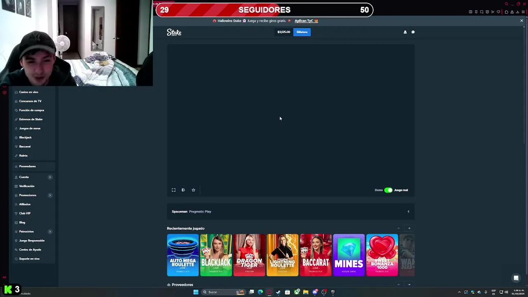528x297 pixels.
Task: Open Sweet Bonanza 1000 thumbnail
Action: pos(382,255)
